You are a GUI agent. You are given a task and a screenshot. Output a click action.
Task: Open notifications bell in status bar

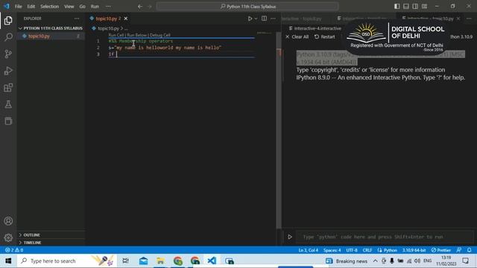pos(469,250)
